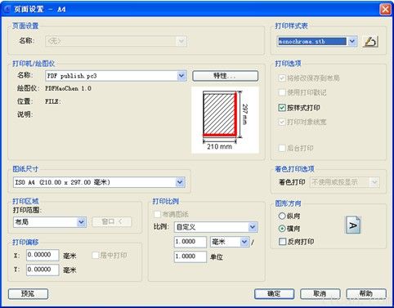This screenshot has height=308, width=394.
Task: Close the 页面设置 dialog
Action: pyautogui.click(x=386, y=9)
